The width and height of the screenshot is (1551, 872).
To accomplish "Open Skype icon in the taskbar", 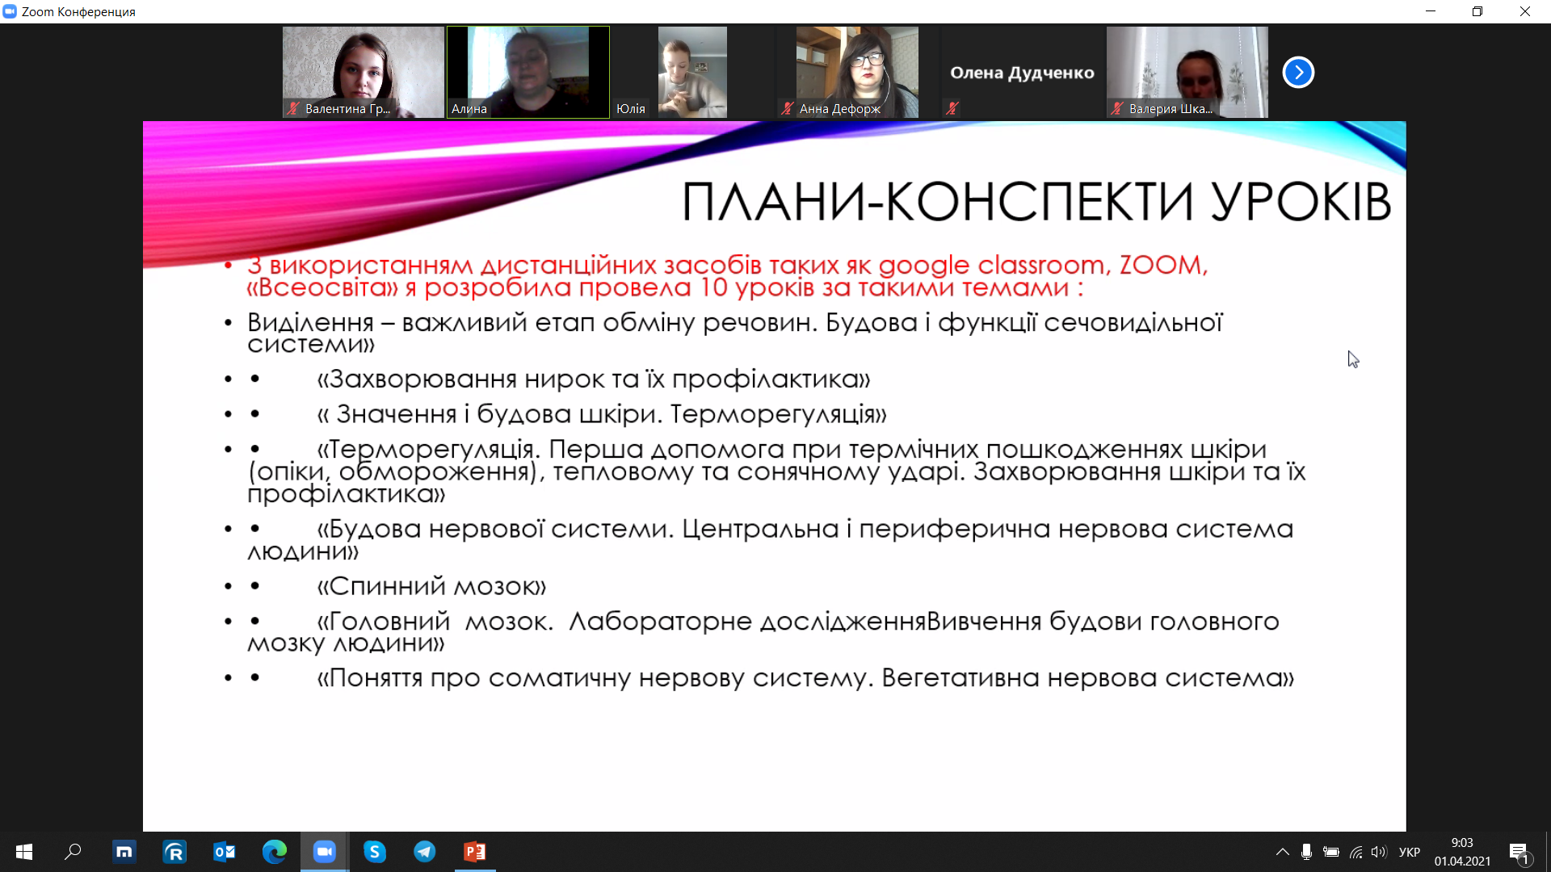I will tap(375, 852).
